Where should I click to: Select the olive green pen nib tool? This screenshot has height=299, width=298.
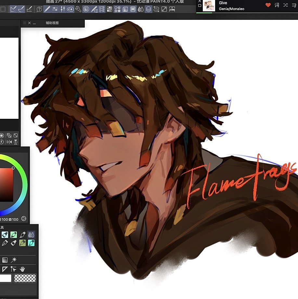point(22,243)
